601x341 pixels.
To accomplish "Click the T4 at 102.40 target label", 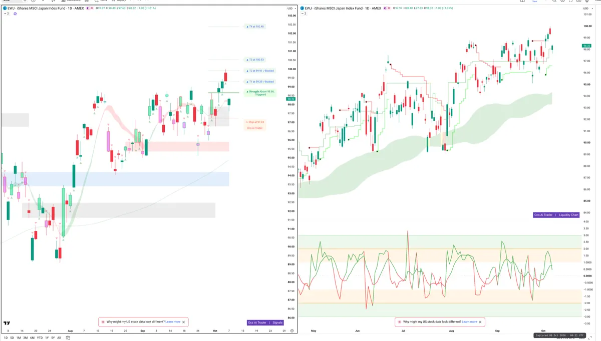I will click(x=256, y=26).
